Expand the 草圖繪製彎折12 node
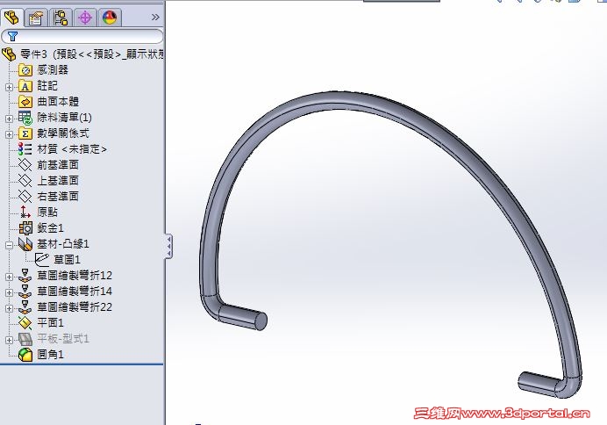This screenshot has width=607, height=425. (9, 277)
